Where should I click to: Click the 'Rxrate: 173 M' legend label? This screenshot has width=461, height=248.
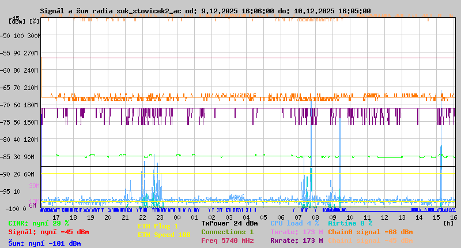tap(297, 241)
